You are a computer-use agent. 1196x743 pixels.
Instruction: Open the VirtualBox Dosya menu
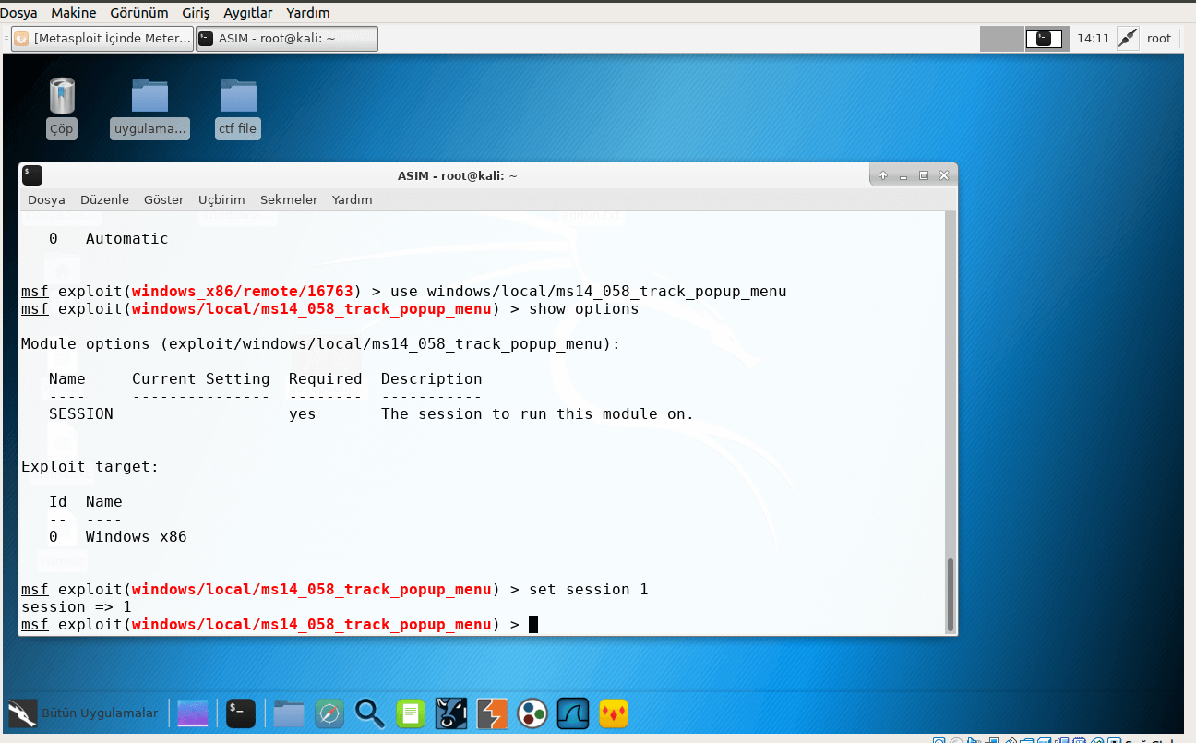[x=18, y=13]
